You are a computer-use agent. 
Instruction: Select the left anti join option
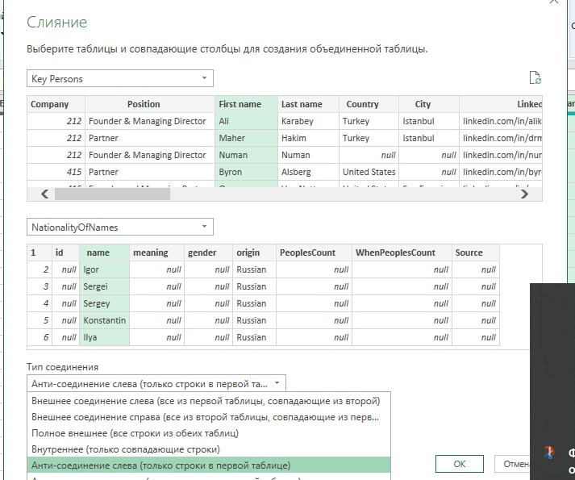pos(209,465)
